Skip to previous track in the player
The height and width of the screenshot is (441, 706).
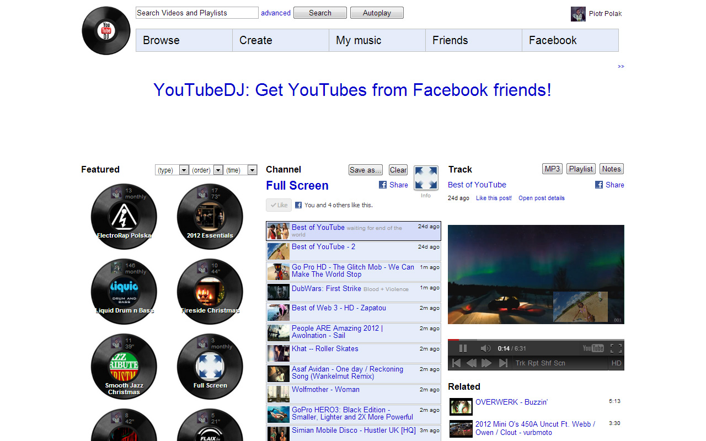(456, 363)
